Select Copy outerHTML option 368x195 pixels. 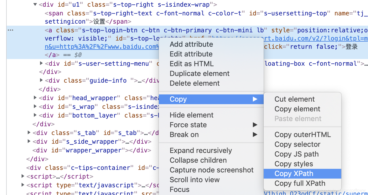coord(302,134)
